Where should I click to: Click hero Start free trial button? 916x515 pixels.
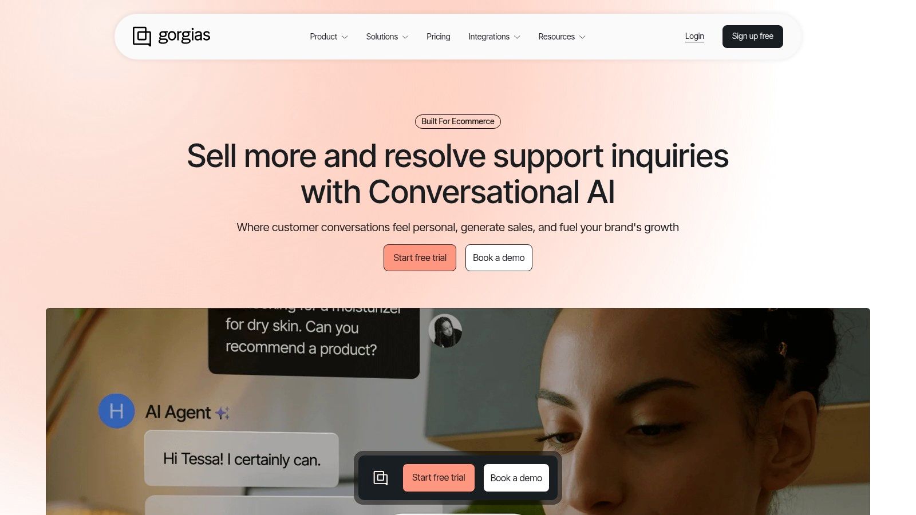coord(420,257)
